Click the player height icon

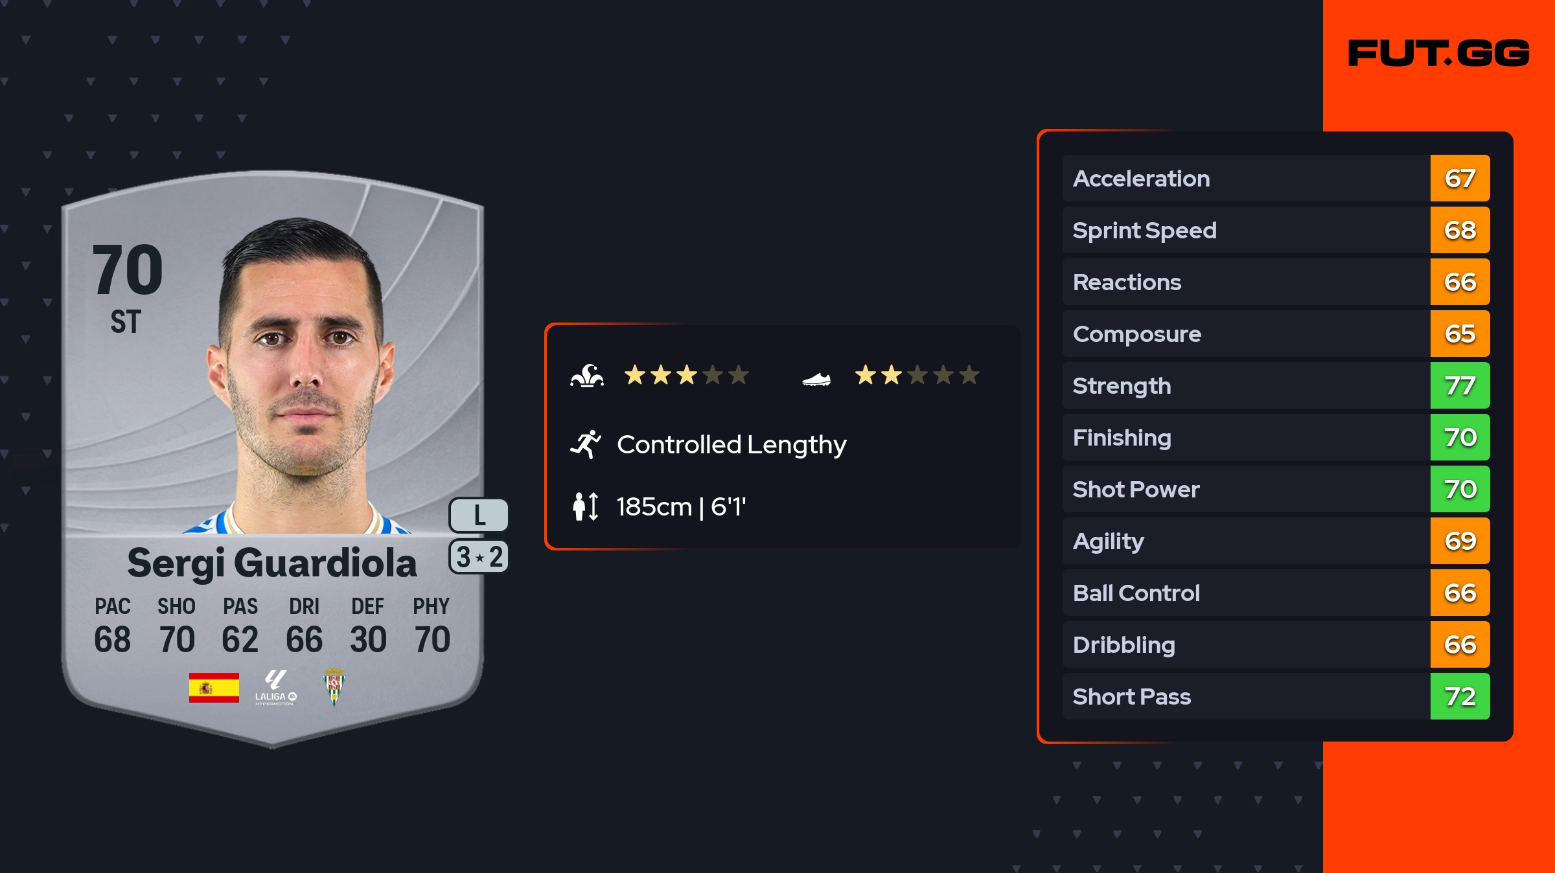585,506
